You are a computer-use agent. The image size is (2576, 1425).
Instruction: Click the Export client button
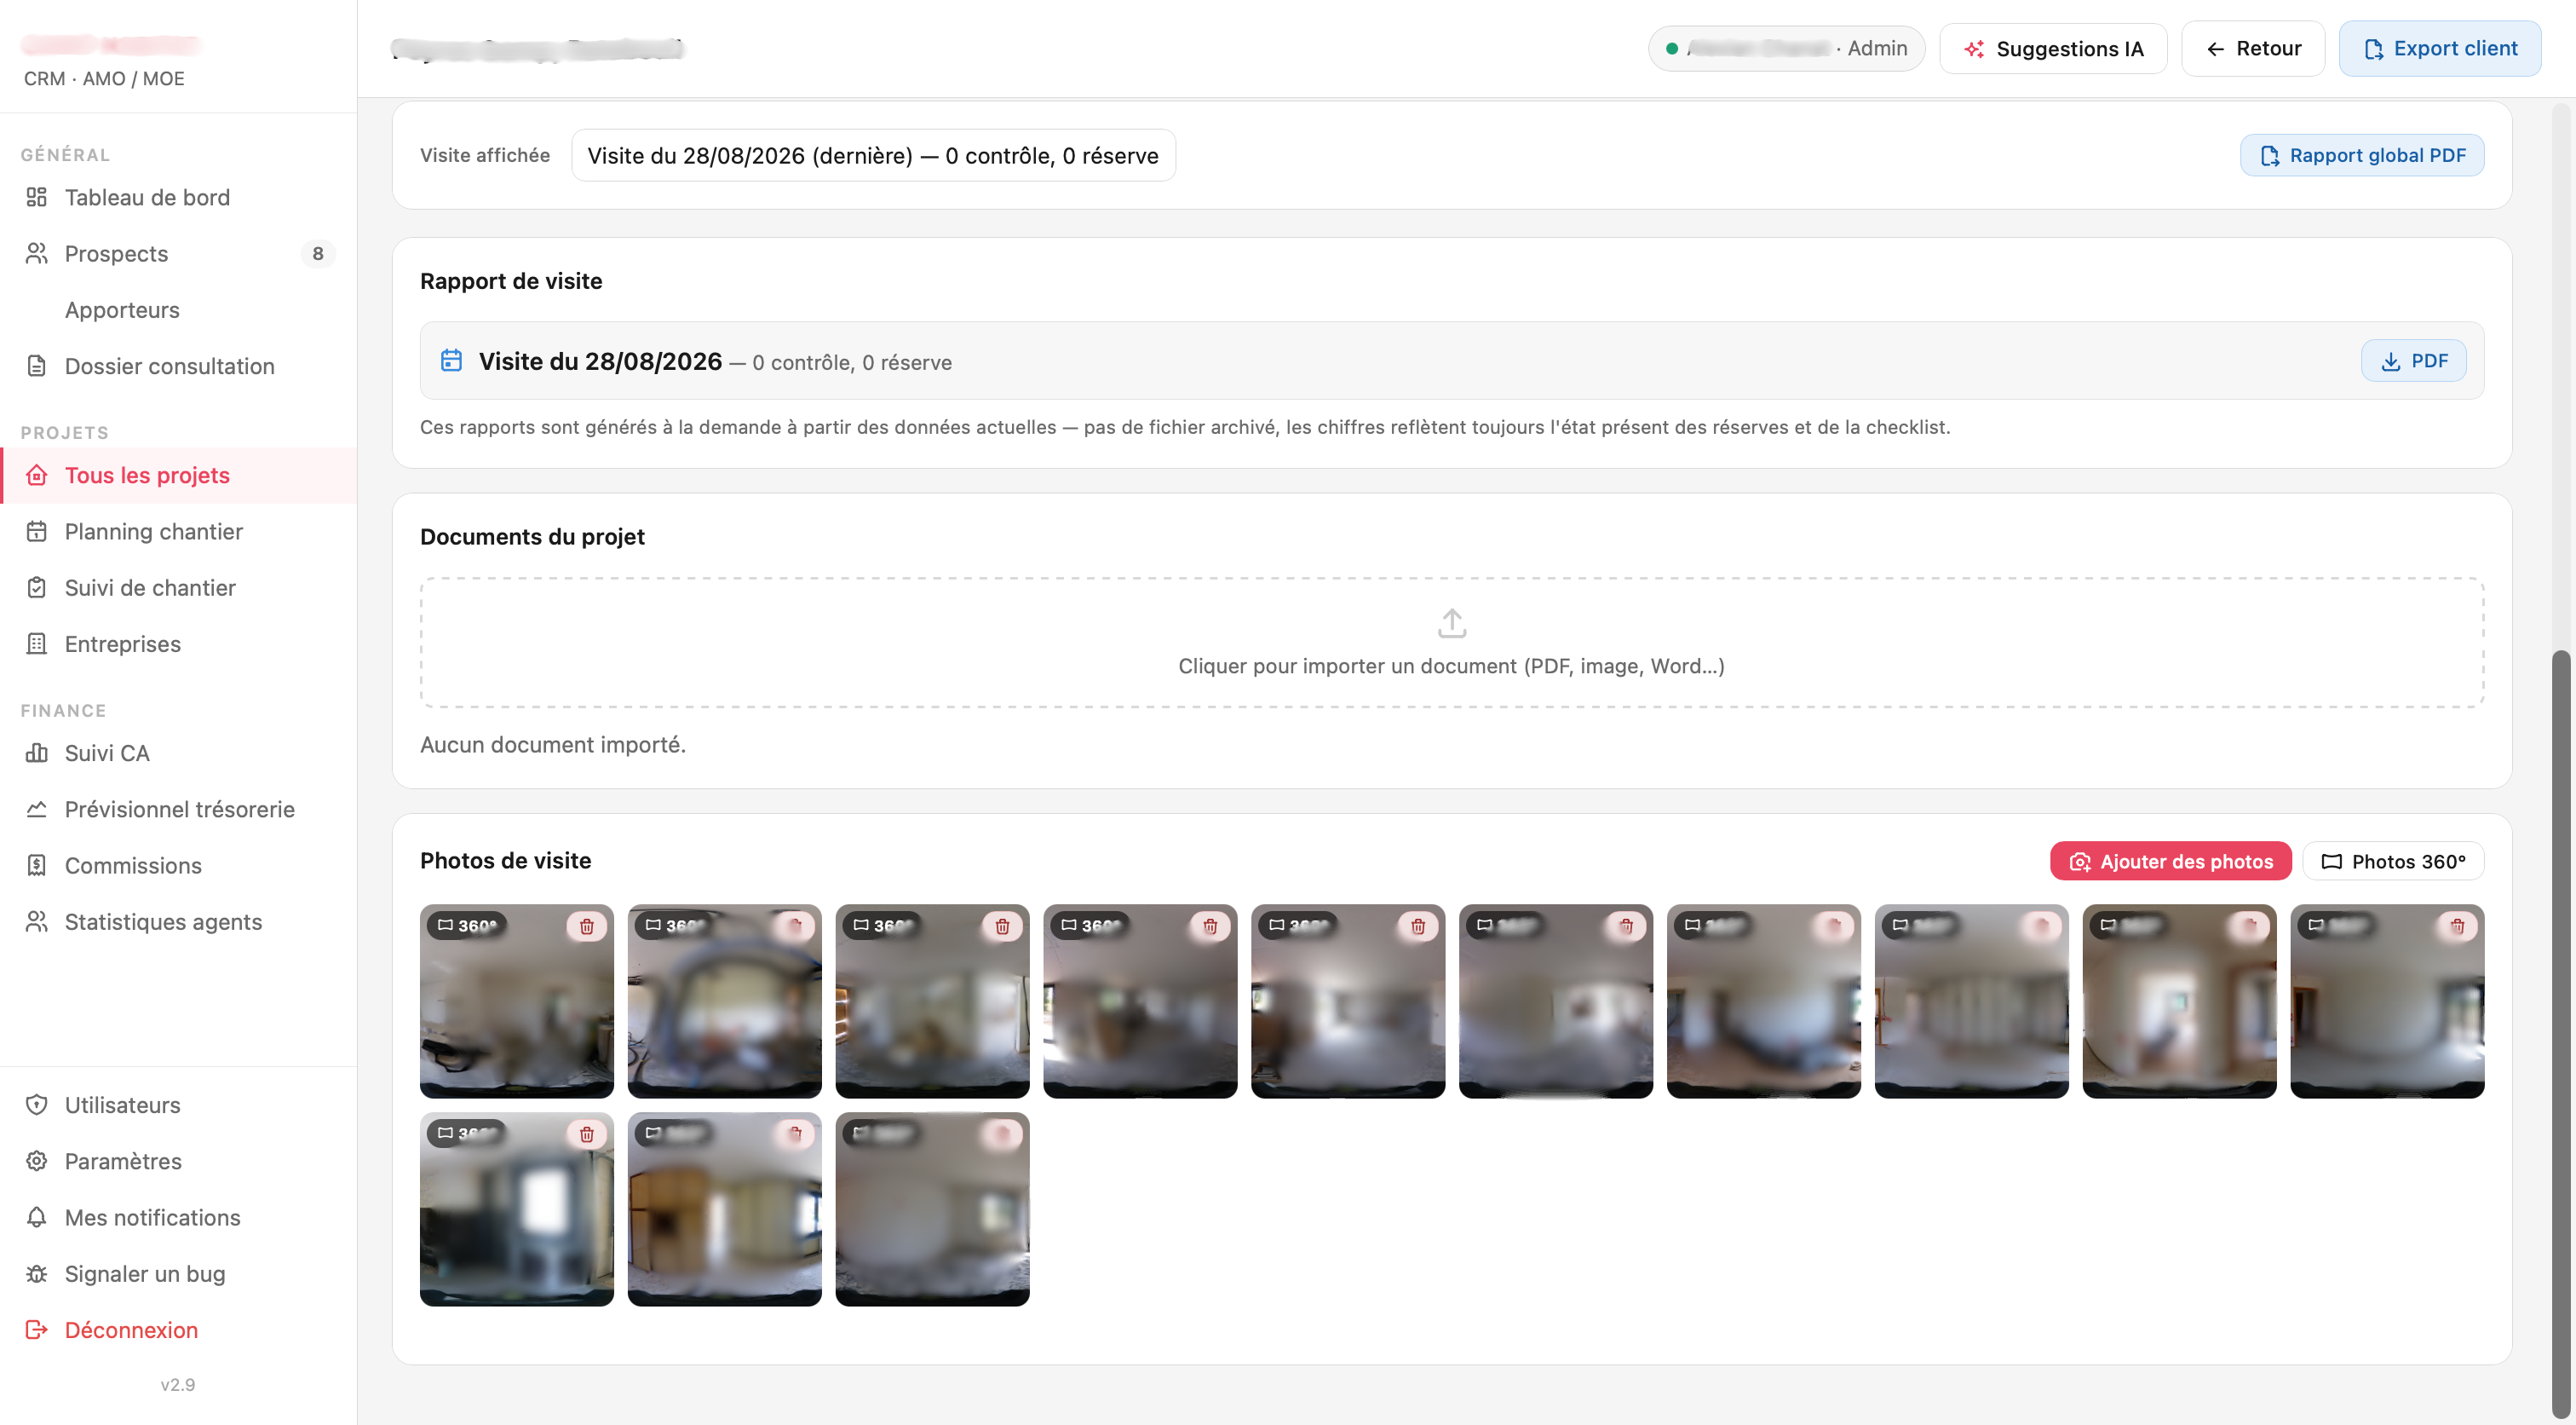click(x=2439, y=48)
